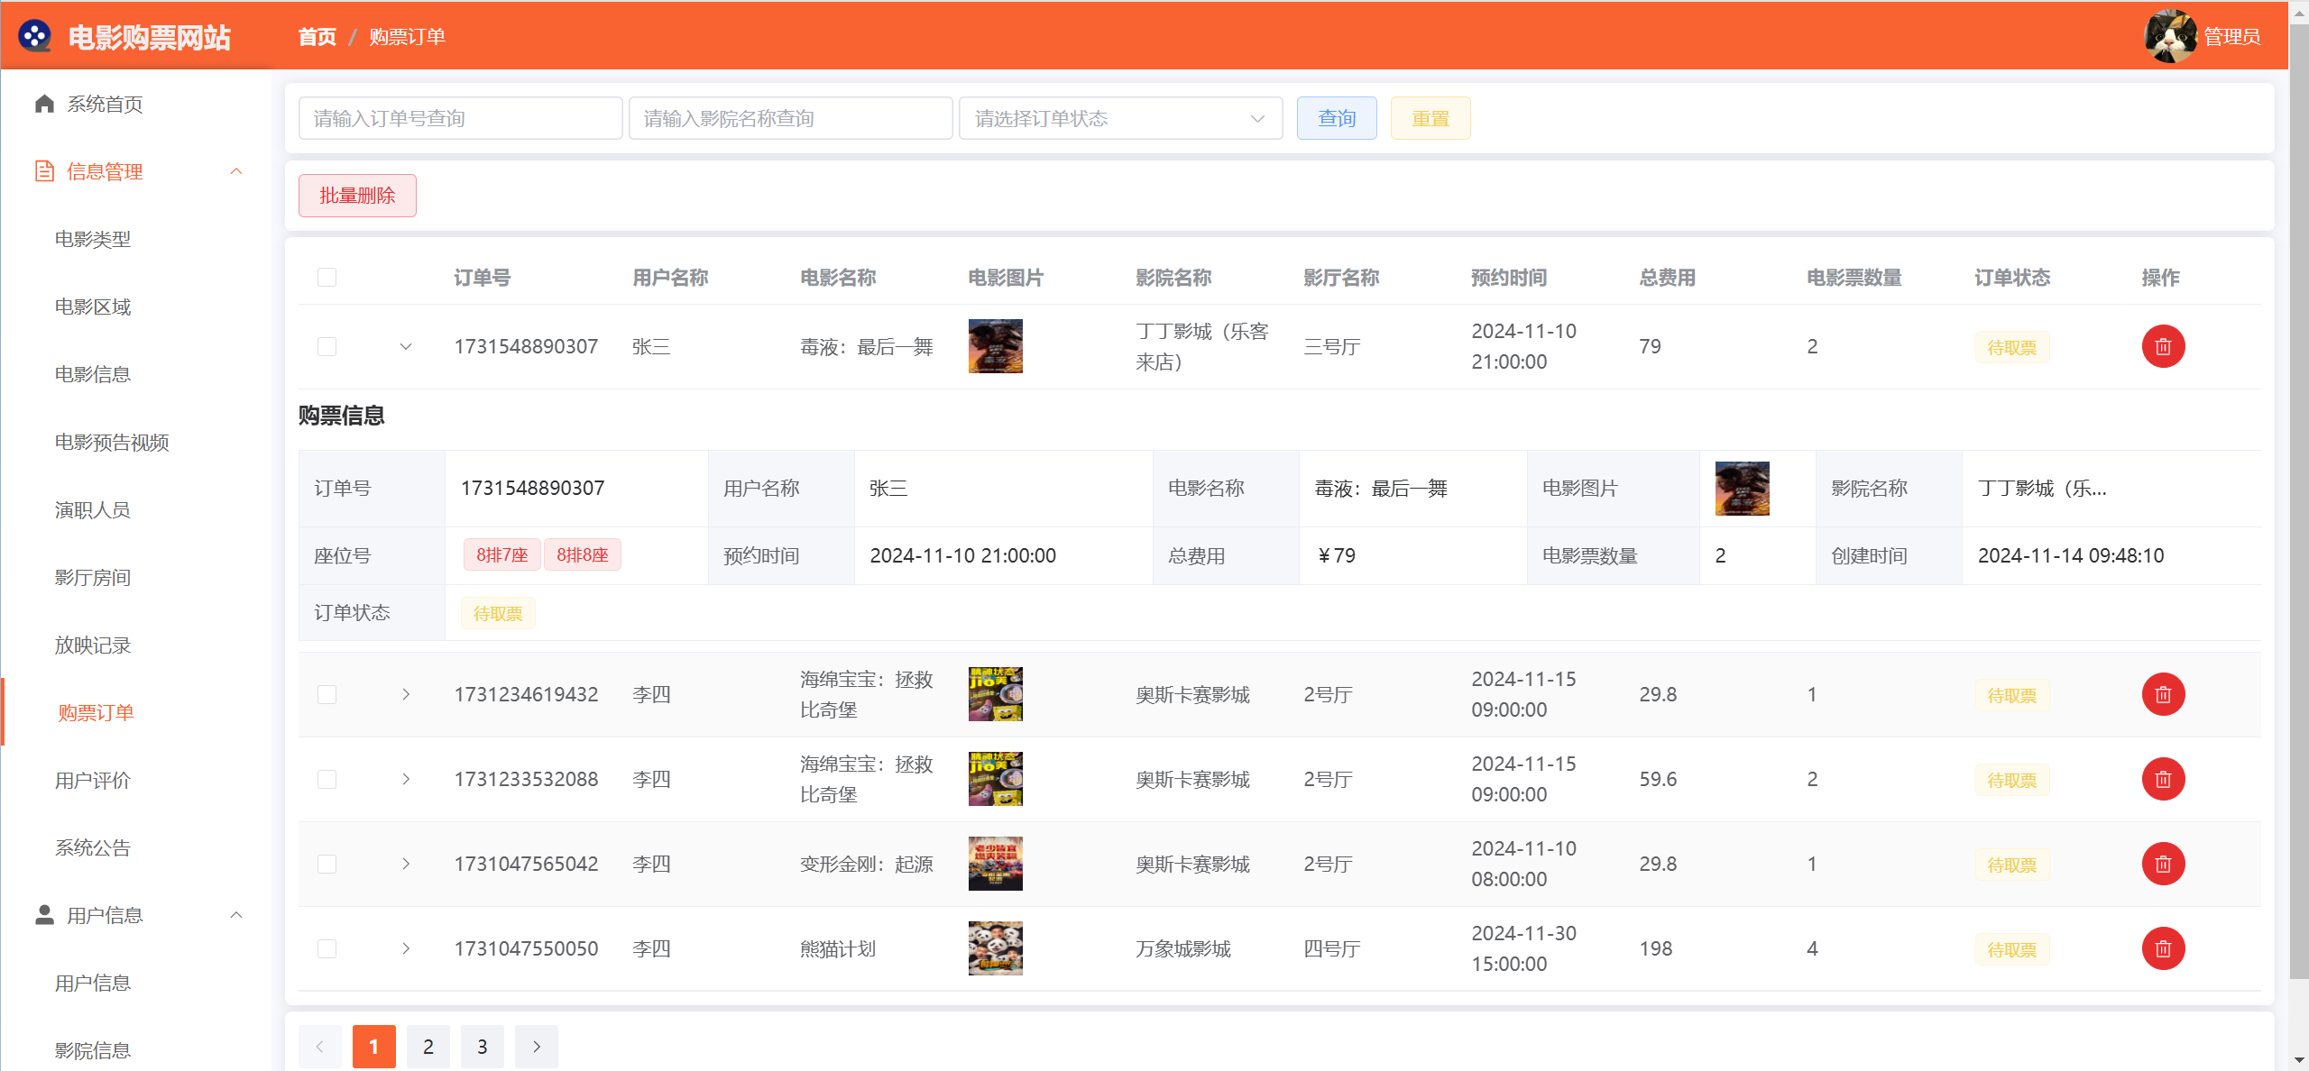Click trash icon for order 1731234619432
The image size is (2309, 1071).
coord(2162,694)
